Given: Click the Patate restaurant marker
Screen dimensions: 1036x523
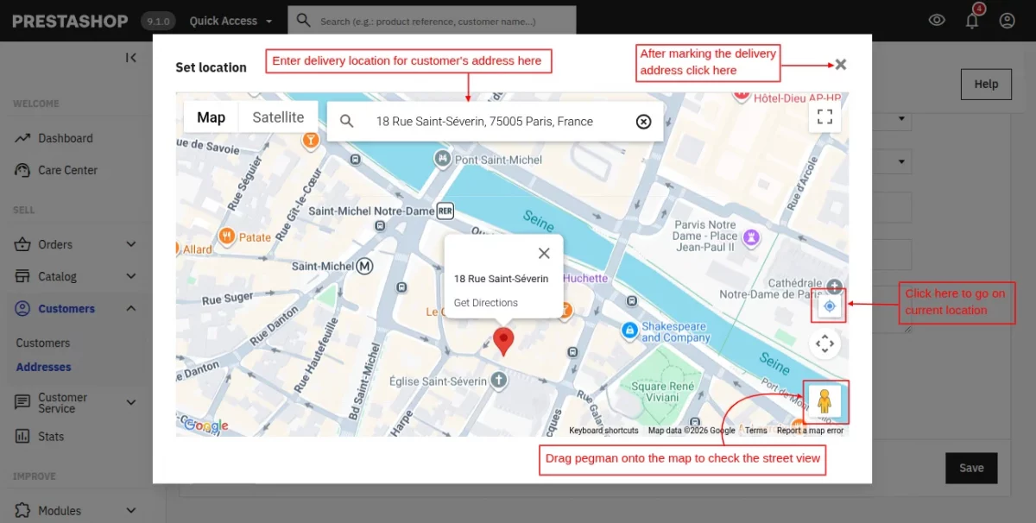Looking at the screenshot, I should (225, 236).
